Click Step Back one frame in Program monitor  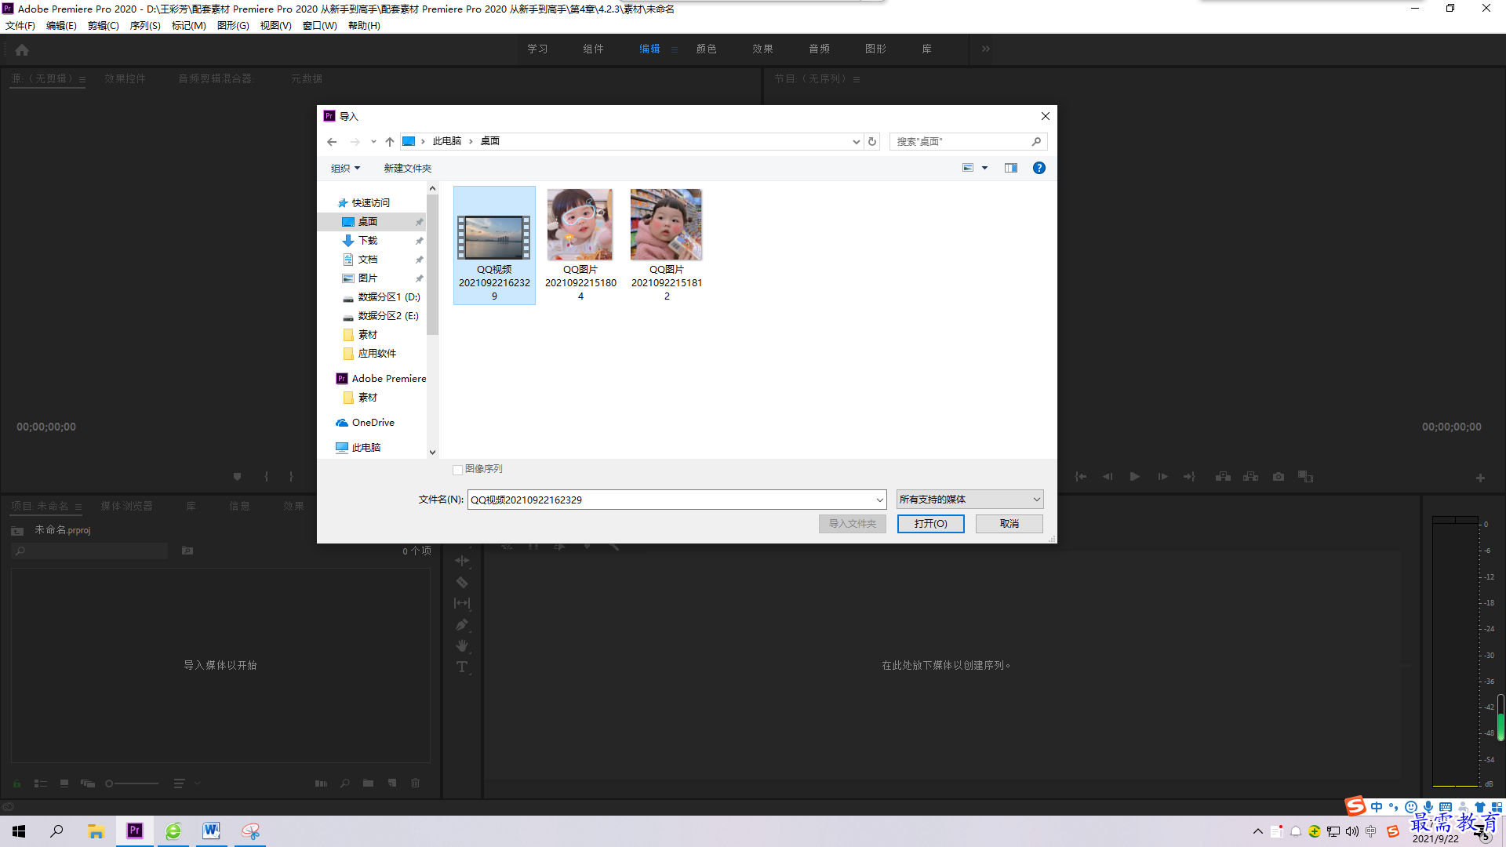1108,477
